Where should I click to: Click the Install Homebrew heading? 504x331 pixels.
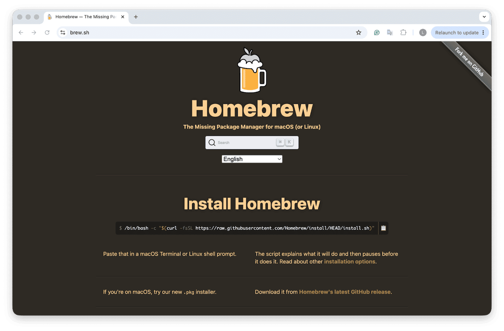[252, 204]
